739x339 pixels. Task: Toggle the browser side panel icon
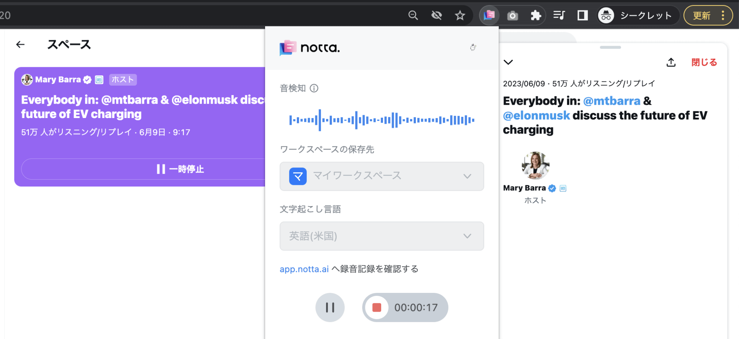tap(582, 15)
